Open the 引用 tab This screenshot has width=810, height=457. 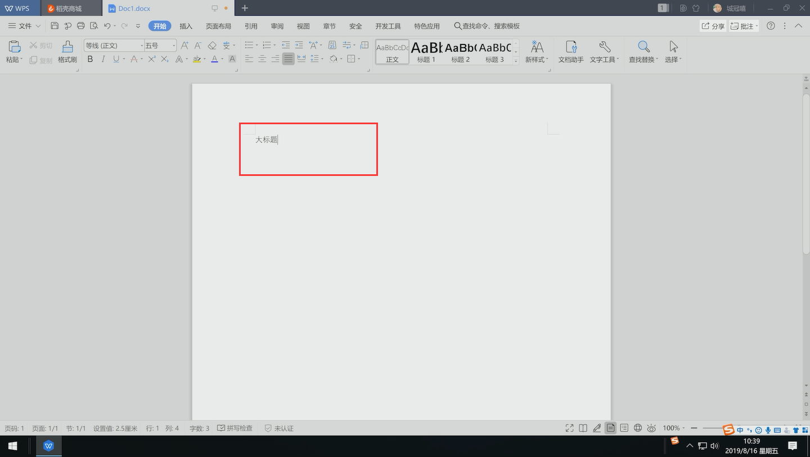[x=251, y=26]
